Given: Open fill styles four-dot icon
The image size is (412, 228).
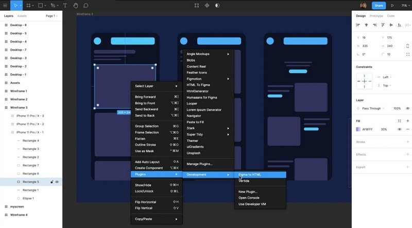Looking at the screenshot, I should tap(400, 121).
